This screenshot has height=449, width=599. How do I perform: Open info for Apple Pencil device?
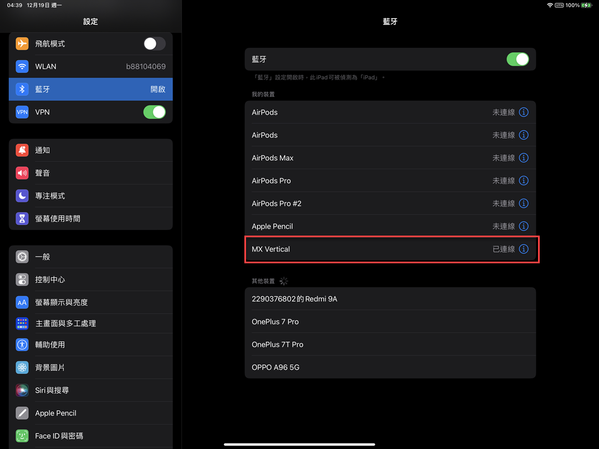[524, 226]
